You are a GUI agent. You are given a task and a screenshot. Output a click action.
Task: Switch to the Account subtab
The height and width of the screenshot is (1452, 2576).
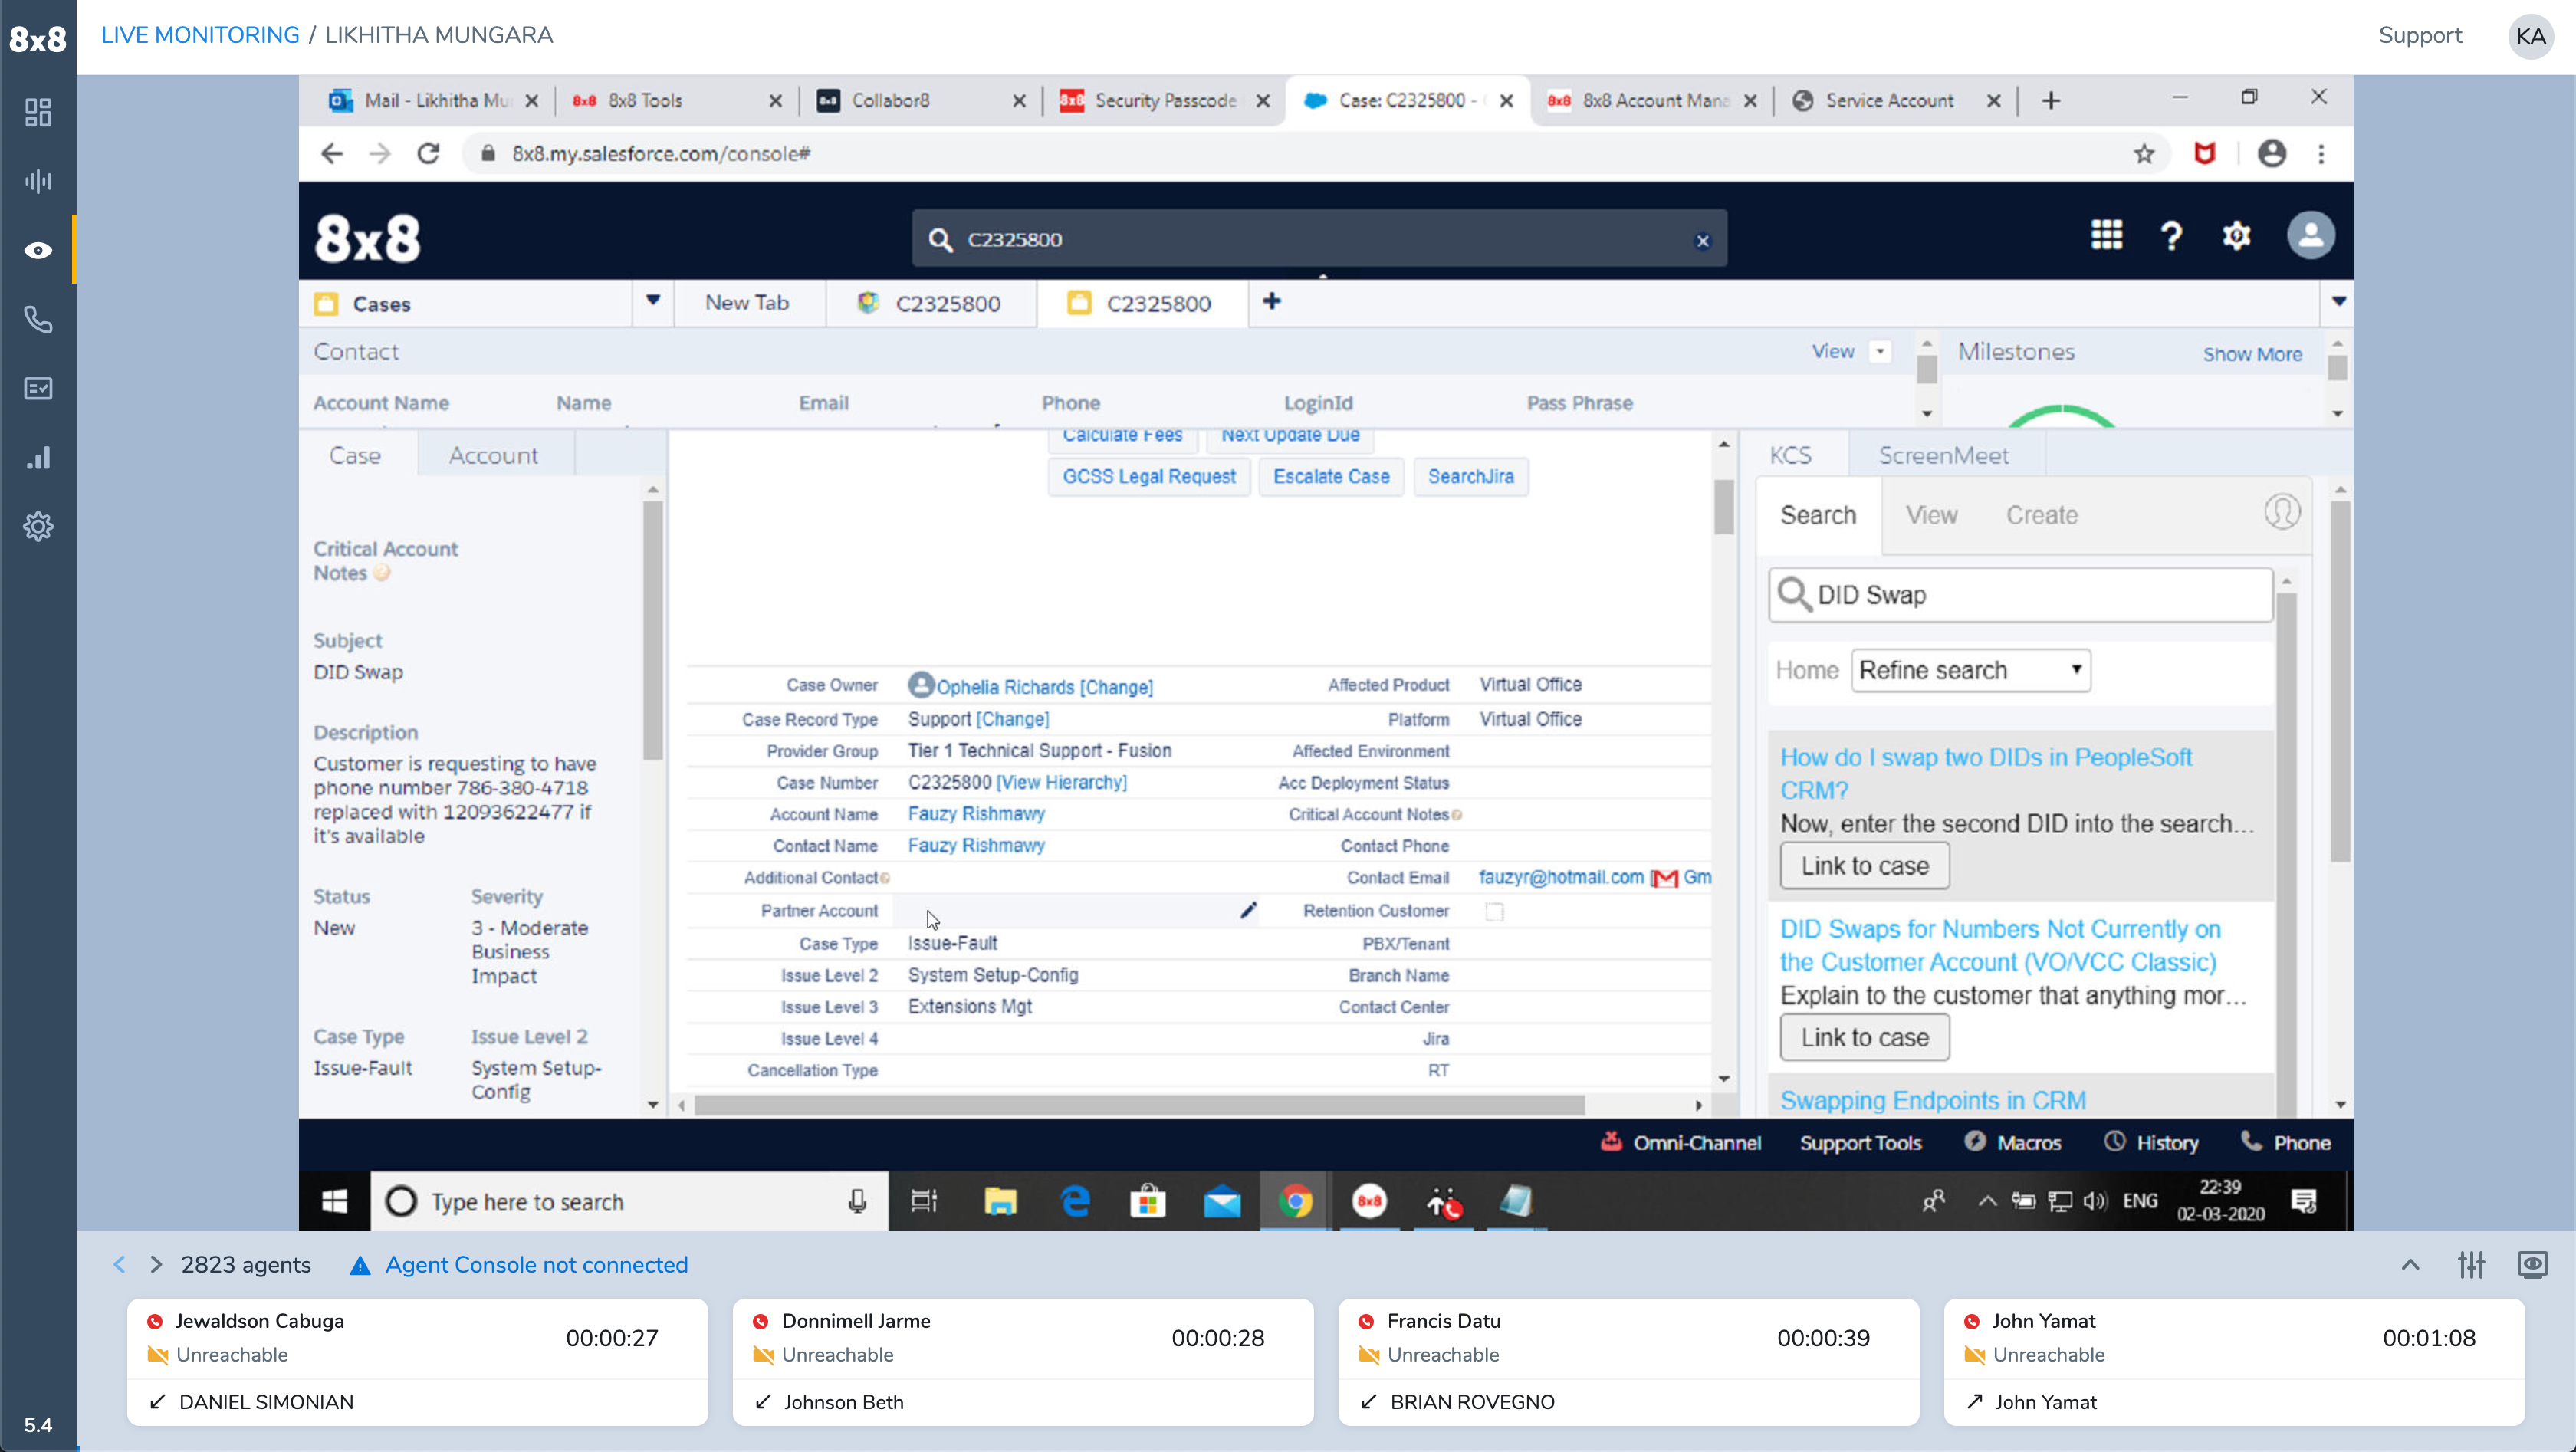[x=493, y=456]
